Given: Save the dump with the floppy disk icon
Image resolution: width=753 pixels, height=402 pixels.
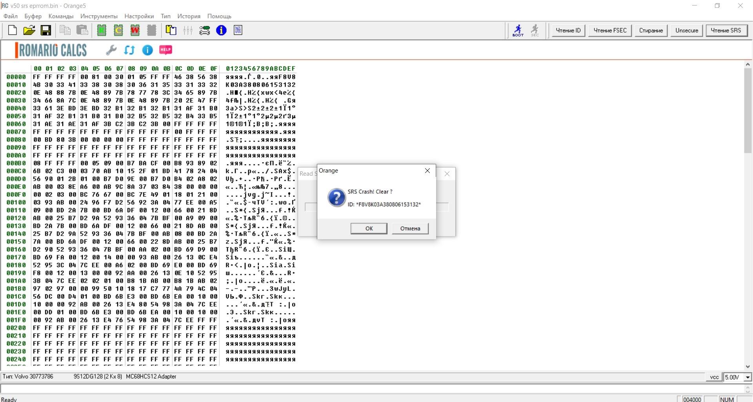Looking at the screenshot, I should pos(46,30).
